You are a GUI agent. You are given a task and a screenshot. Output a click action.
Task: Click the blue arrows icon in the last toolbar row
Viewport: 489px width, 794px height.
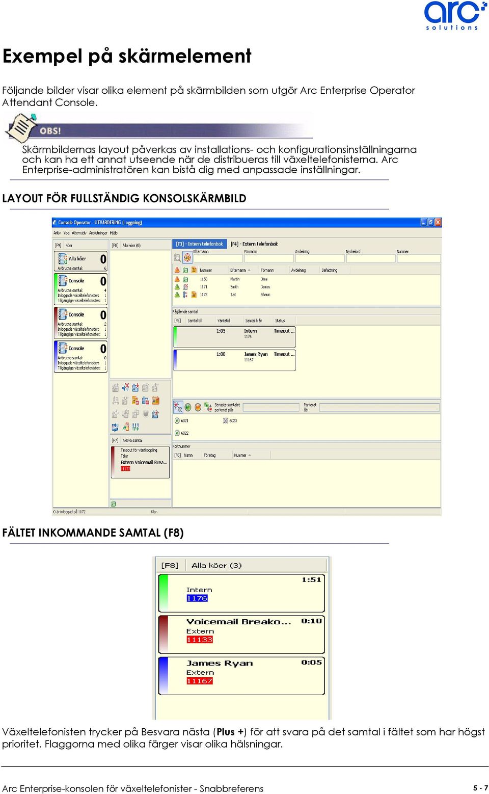135,427
